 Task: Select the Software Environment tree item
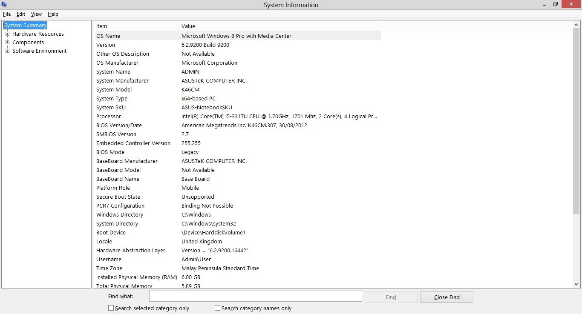39,51
